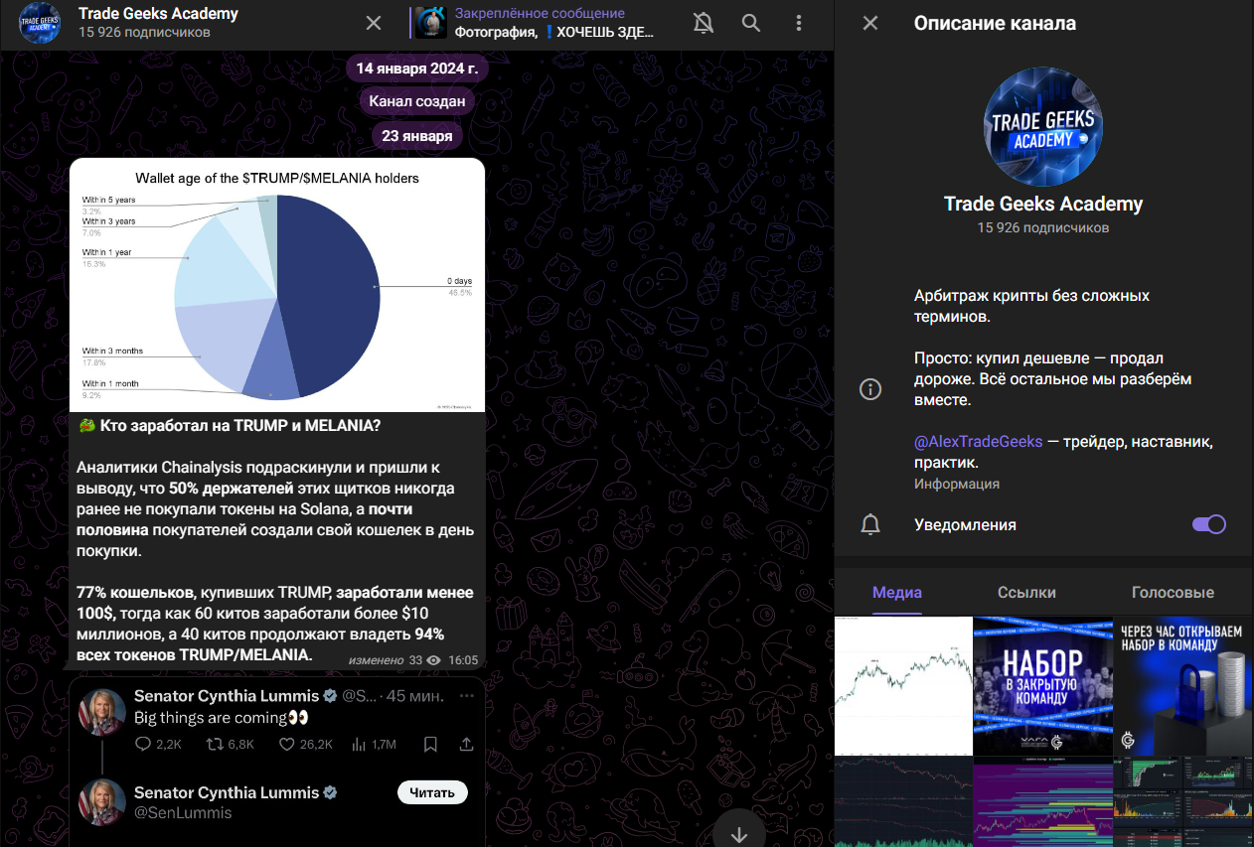Open search in Trade Geeks Academy chat
Viewport: 1254px width, 847px height.
pos(751,24)
